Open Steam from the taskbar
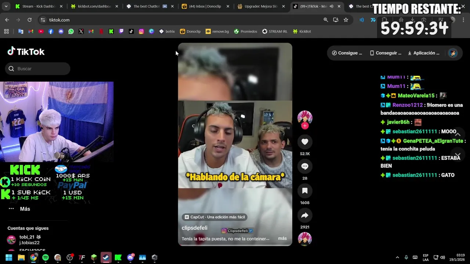This screenshot has width=470, height=264. (106, 257)
